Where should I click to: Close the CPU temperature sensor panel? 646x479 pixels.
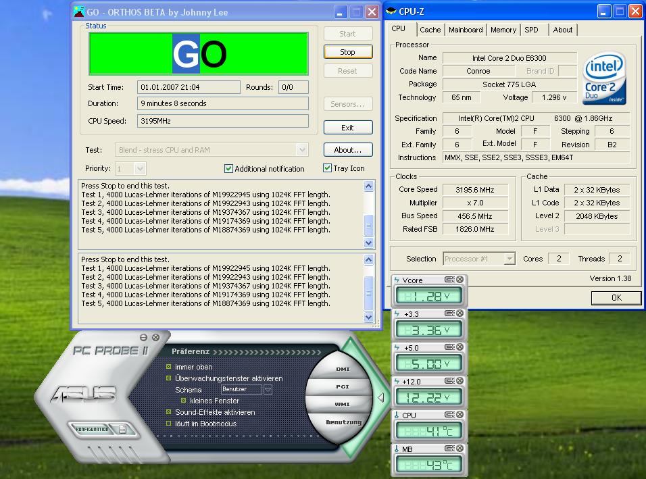(459, 415)
